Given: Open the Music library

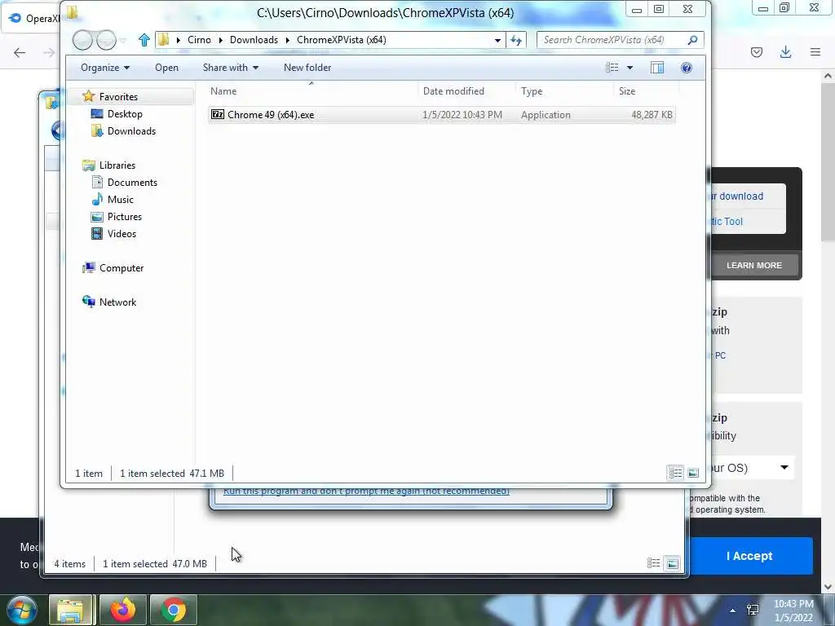Looking at the screenshot, I should click(121, 199).
